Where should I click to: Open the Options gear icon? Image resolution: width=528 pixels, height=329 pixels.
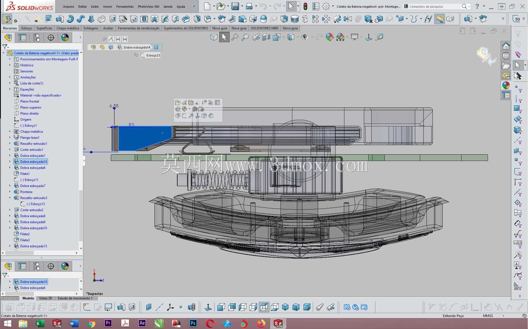326,6
